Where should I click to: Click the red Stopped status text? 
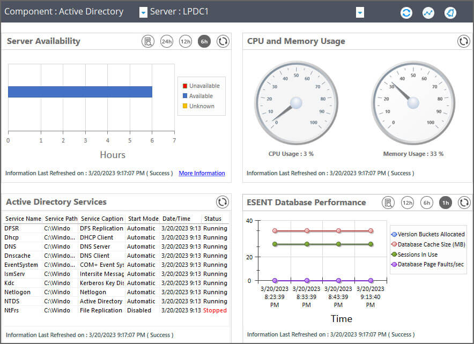point(215,310)
